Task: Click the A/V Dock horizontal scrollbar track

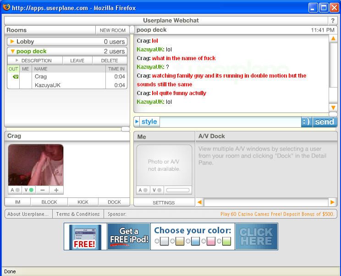Action: pos(266,203)
